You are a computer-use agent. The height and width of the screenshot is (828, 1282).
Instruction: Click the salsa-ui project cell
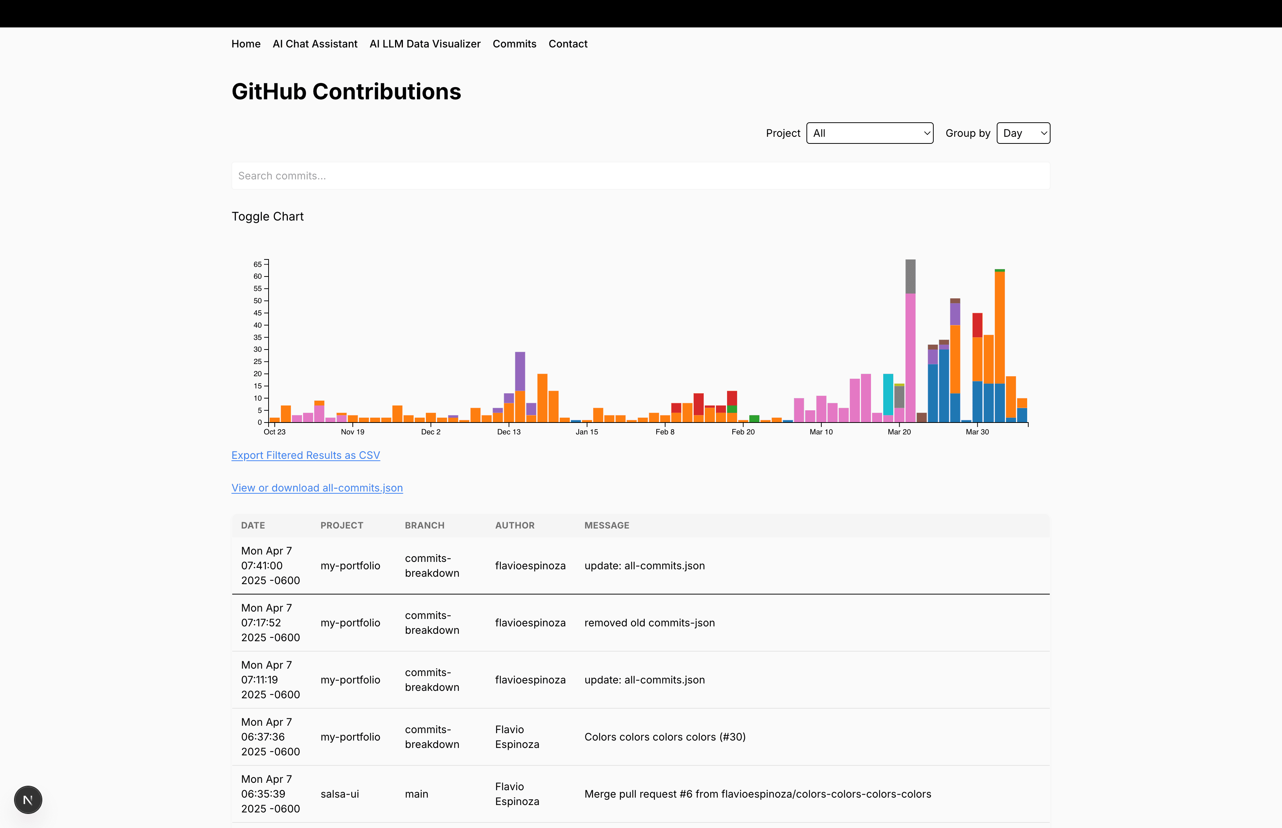(339, 794)
